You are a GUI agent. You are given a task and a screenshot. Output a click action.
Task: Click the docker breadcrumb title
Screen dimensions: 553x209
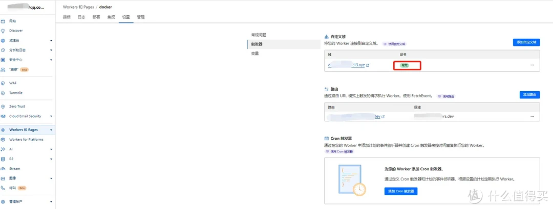point(106,7)
